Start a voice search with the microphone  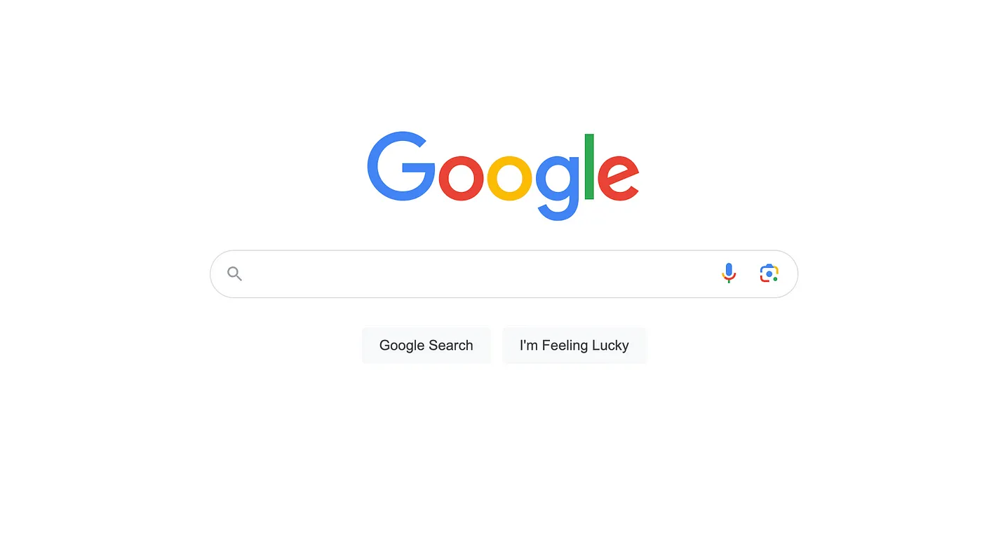coord(729,273)
